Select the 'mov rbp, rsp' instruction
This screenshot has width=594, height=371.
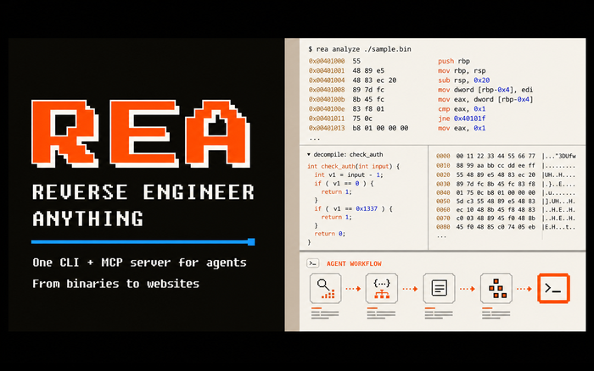click(462, 70)
